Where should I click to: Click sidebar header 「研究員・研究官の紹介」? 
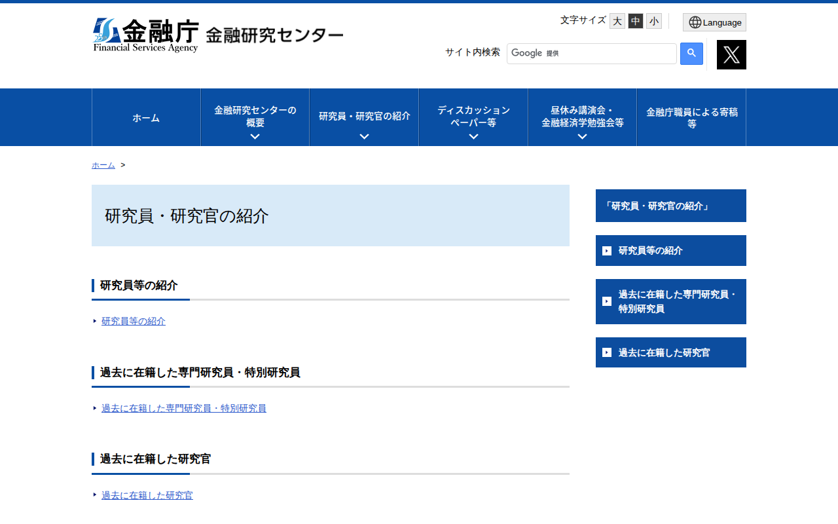671,206
